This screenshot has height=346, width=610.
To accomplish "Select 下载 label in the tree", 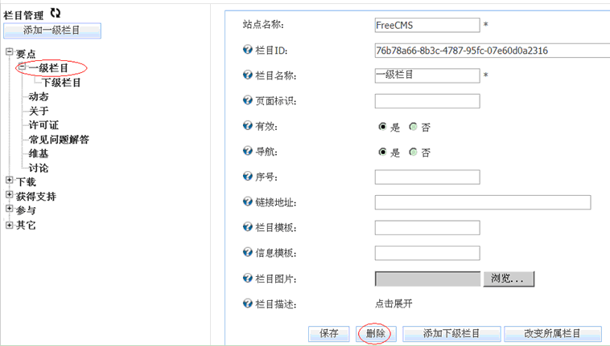I will coord(26,182).
